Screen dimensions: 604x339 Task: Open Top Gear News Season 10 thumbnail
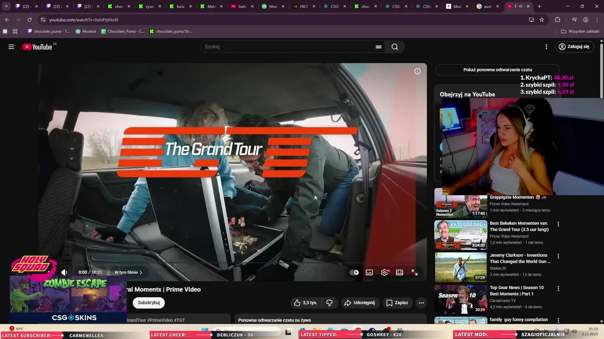(x=461, y=299)
